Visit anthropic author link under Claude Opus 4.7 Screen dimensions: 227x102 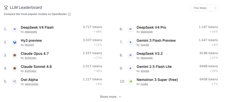pyautogui.click(x=31, y=58)
